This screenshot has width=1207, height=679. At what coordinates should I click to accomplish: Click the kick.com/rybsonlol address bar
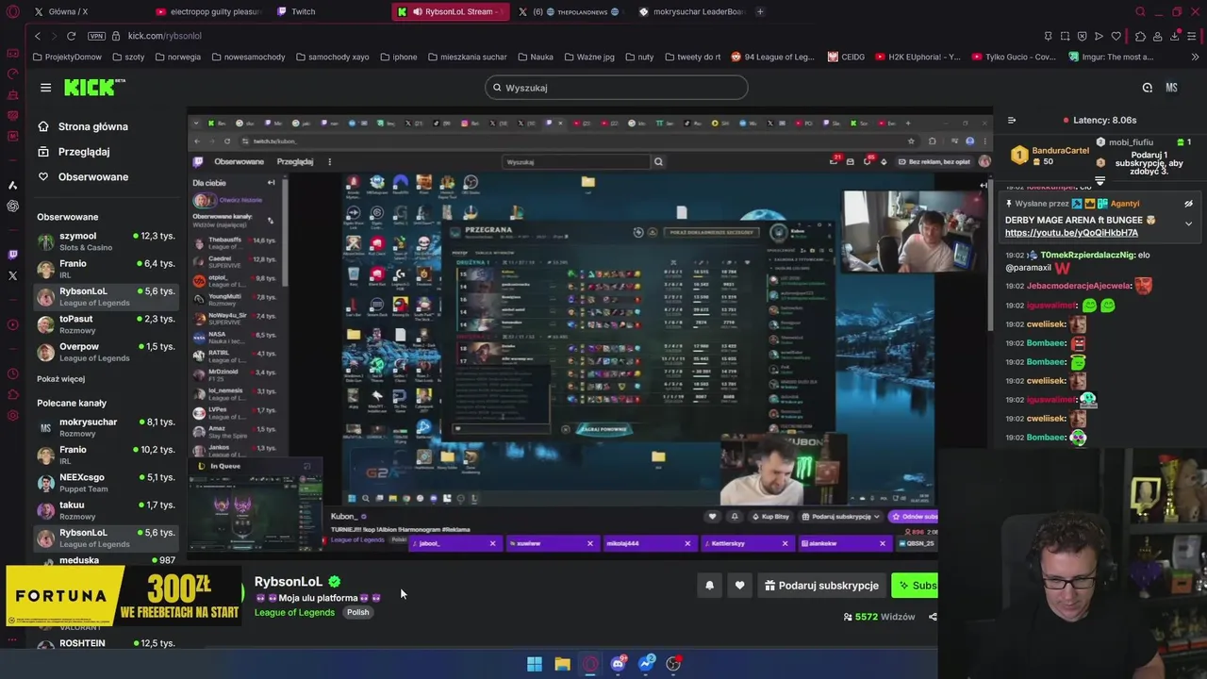[165, 36]
